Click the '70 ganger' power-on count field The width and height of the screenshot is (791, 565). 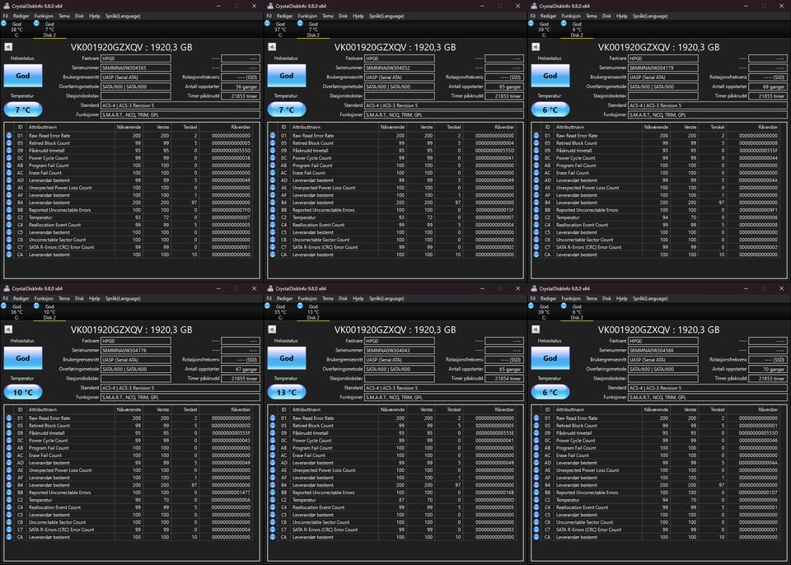tap(768, 369)
